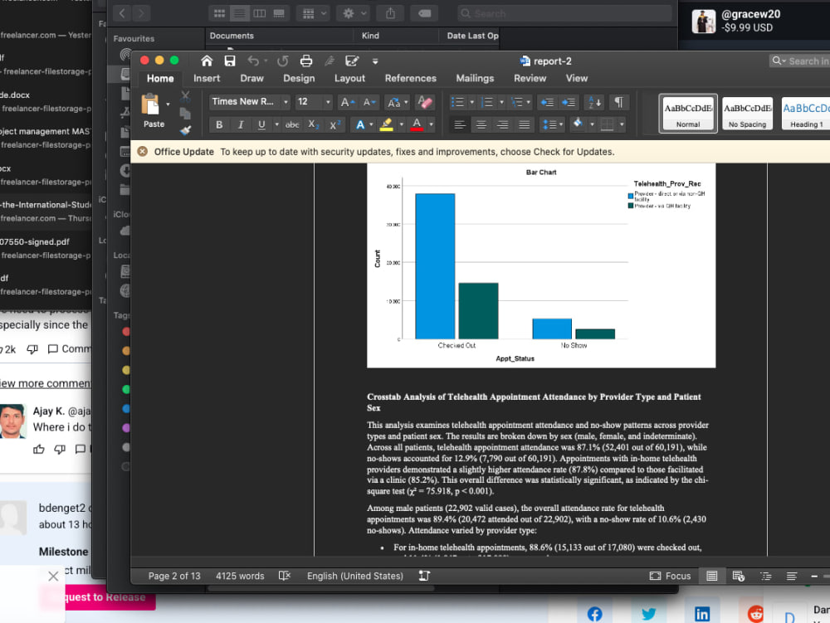
Task: Copy selection with the copy icon
Action: pos(185,113)
